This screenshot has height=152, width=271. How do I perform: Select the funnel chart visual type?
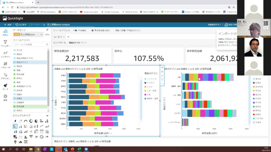point(31,137)
